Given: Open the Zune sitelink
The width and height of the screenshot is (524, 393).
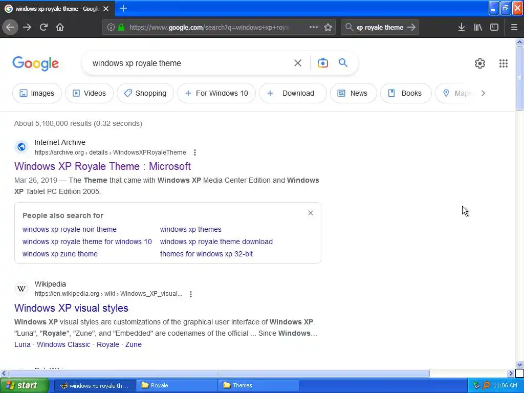Looking at the screenshot, I should point(134,344).
